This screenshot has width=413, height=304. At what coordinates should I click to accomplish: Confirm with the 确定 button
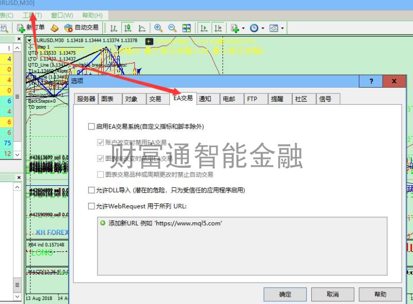point(285,294)
